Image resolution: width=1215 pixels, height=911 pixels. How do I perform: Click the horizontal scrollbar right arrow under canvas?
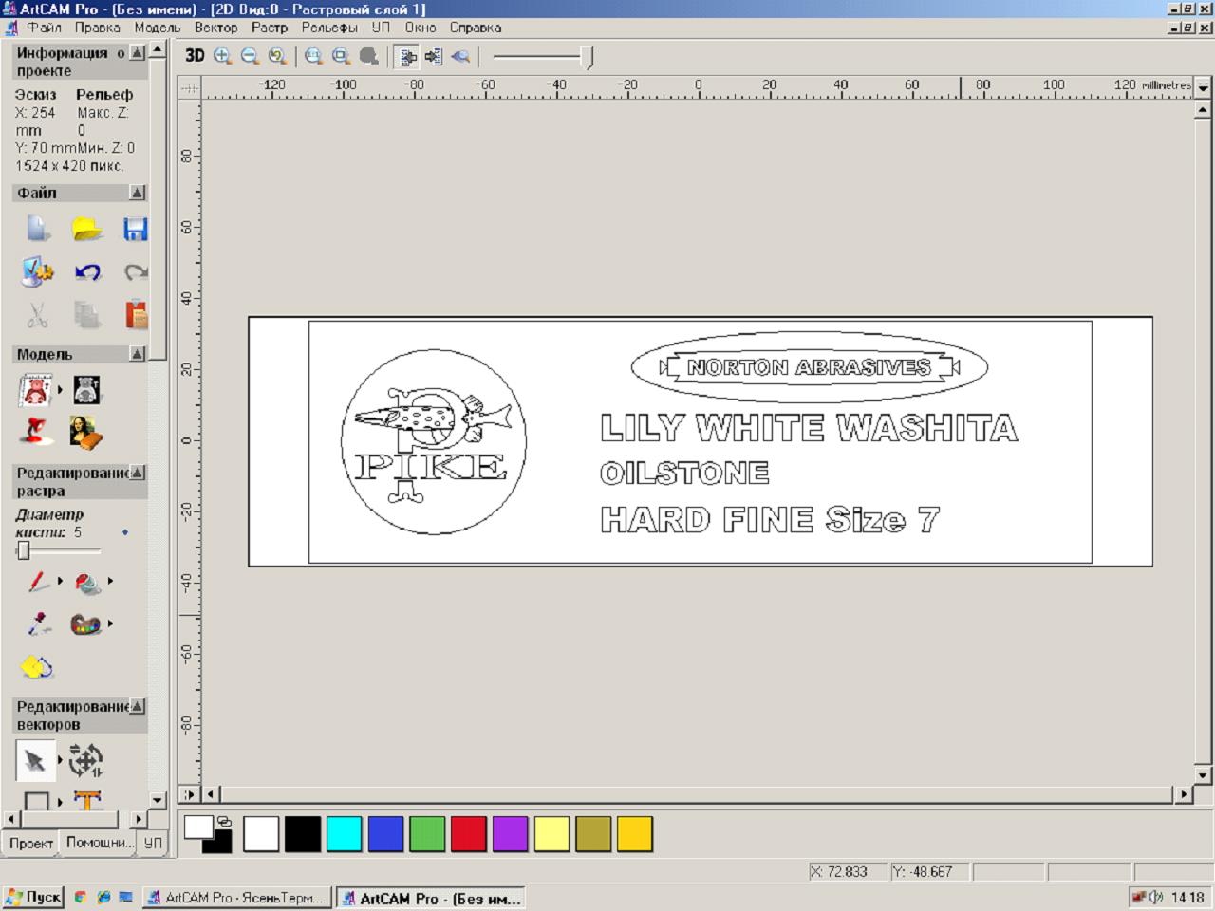pos(1183,794)
